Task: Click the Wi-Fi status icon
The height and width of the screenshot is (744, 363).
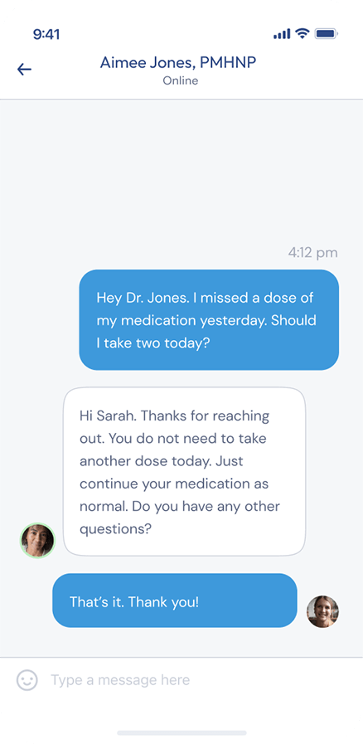Action: [x=302, y=34]
